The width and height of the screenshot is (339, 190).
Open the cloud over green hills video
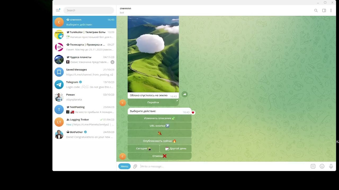(x=153, y=54)
